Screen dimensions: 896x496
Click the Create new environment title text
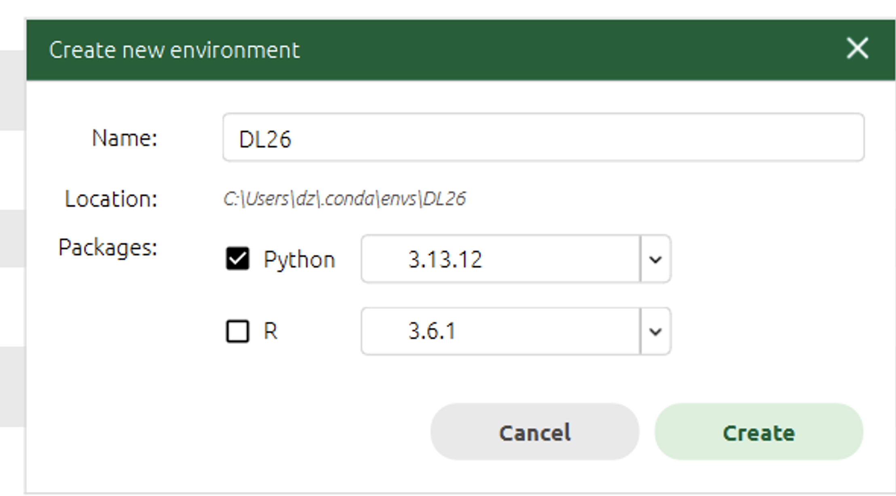pyautogui.click(x=174, y=50)
